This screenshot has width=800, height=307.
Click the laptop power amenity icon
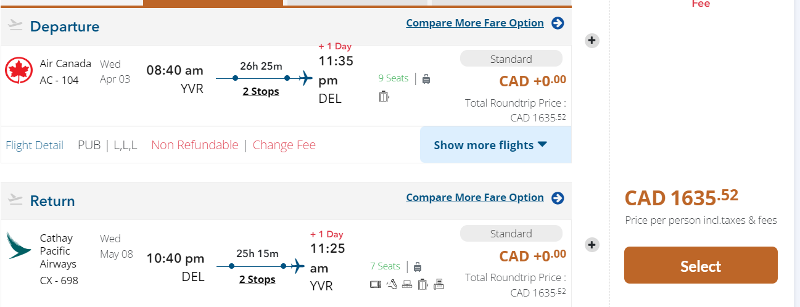407,284
